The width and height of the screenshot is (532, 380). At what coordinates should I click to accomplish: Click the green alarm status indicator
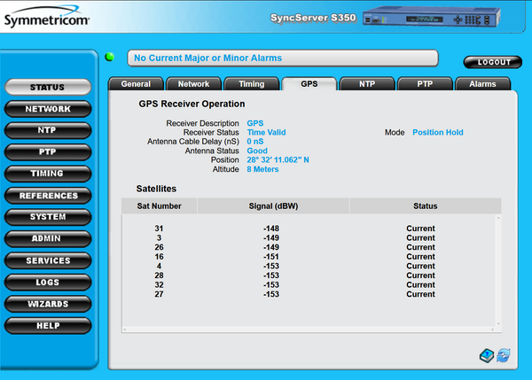click(x=110, y=57)
